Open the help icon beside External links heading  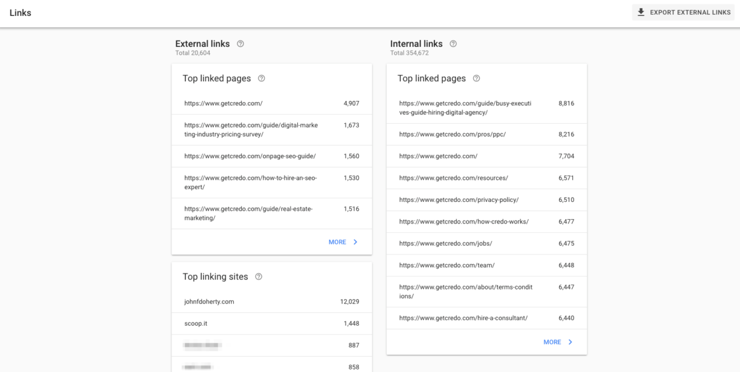[240, 43]
